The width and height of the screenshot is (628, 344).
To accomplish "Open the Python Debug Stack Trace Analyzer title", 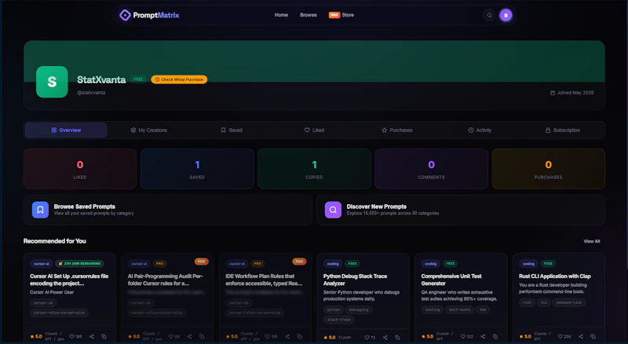I will [356, 280].
